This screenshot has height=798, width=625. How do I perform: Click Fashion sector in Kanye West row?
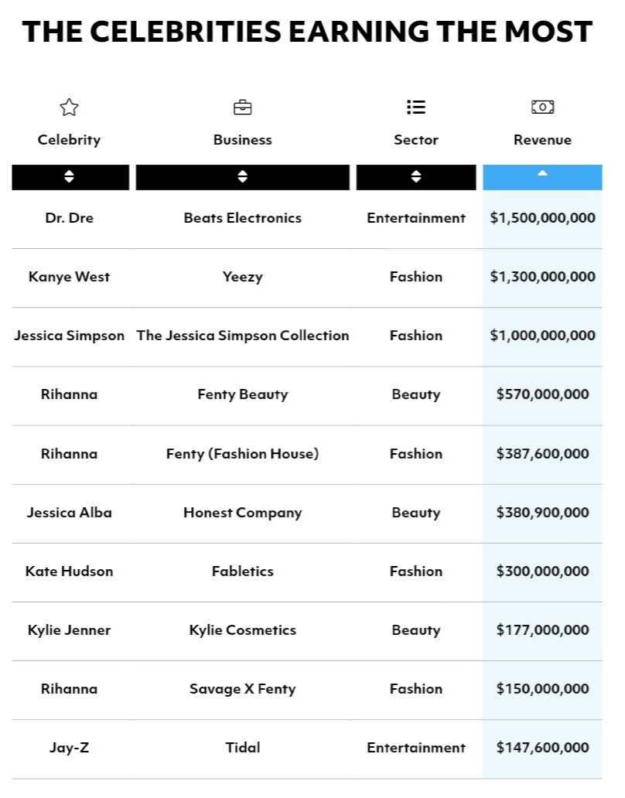[416, 277]
